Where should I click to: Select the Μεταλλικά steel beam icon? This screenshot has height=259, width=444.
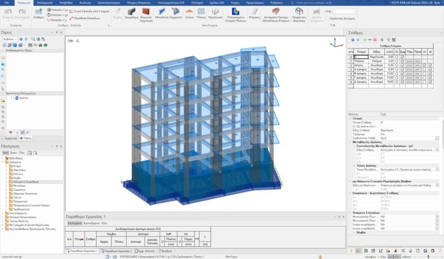(162, 14)
